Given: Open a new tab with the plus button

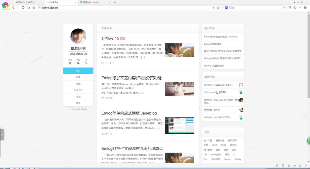Looking at the screenshot, I should [x=115, y=2].
